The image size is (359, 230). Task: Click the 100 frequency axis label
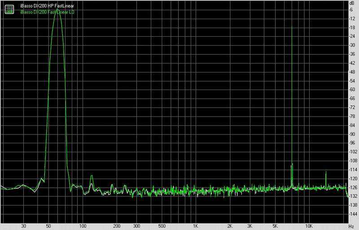tap(82, 225)
